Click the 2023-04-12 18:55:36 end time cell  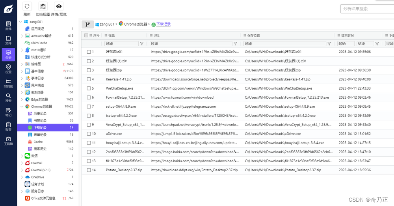click(355, 170)
